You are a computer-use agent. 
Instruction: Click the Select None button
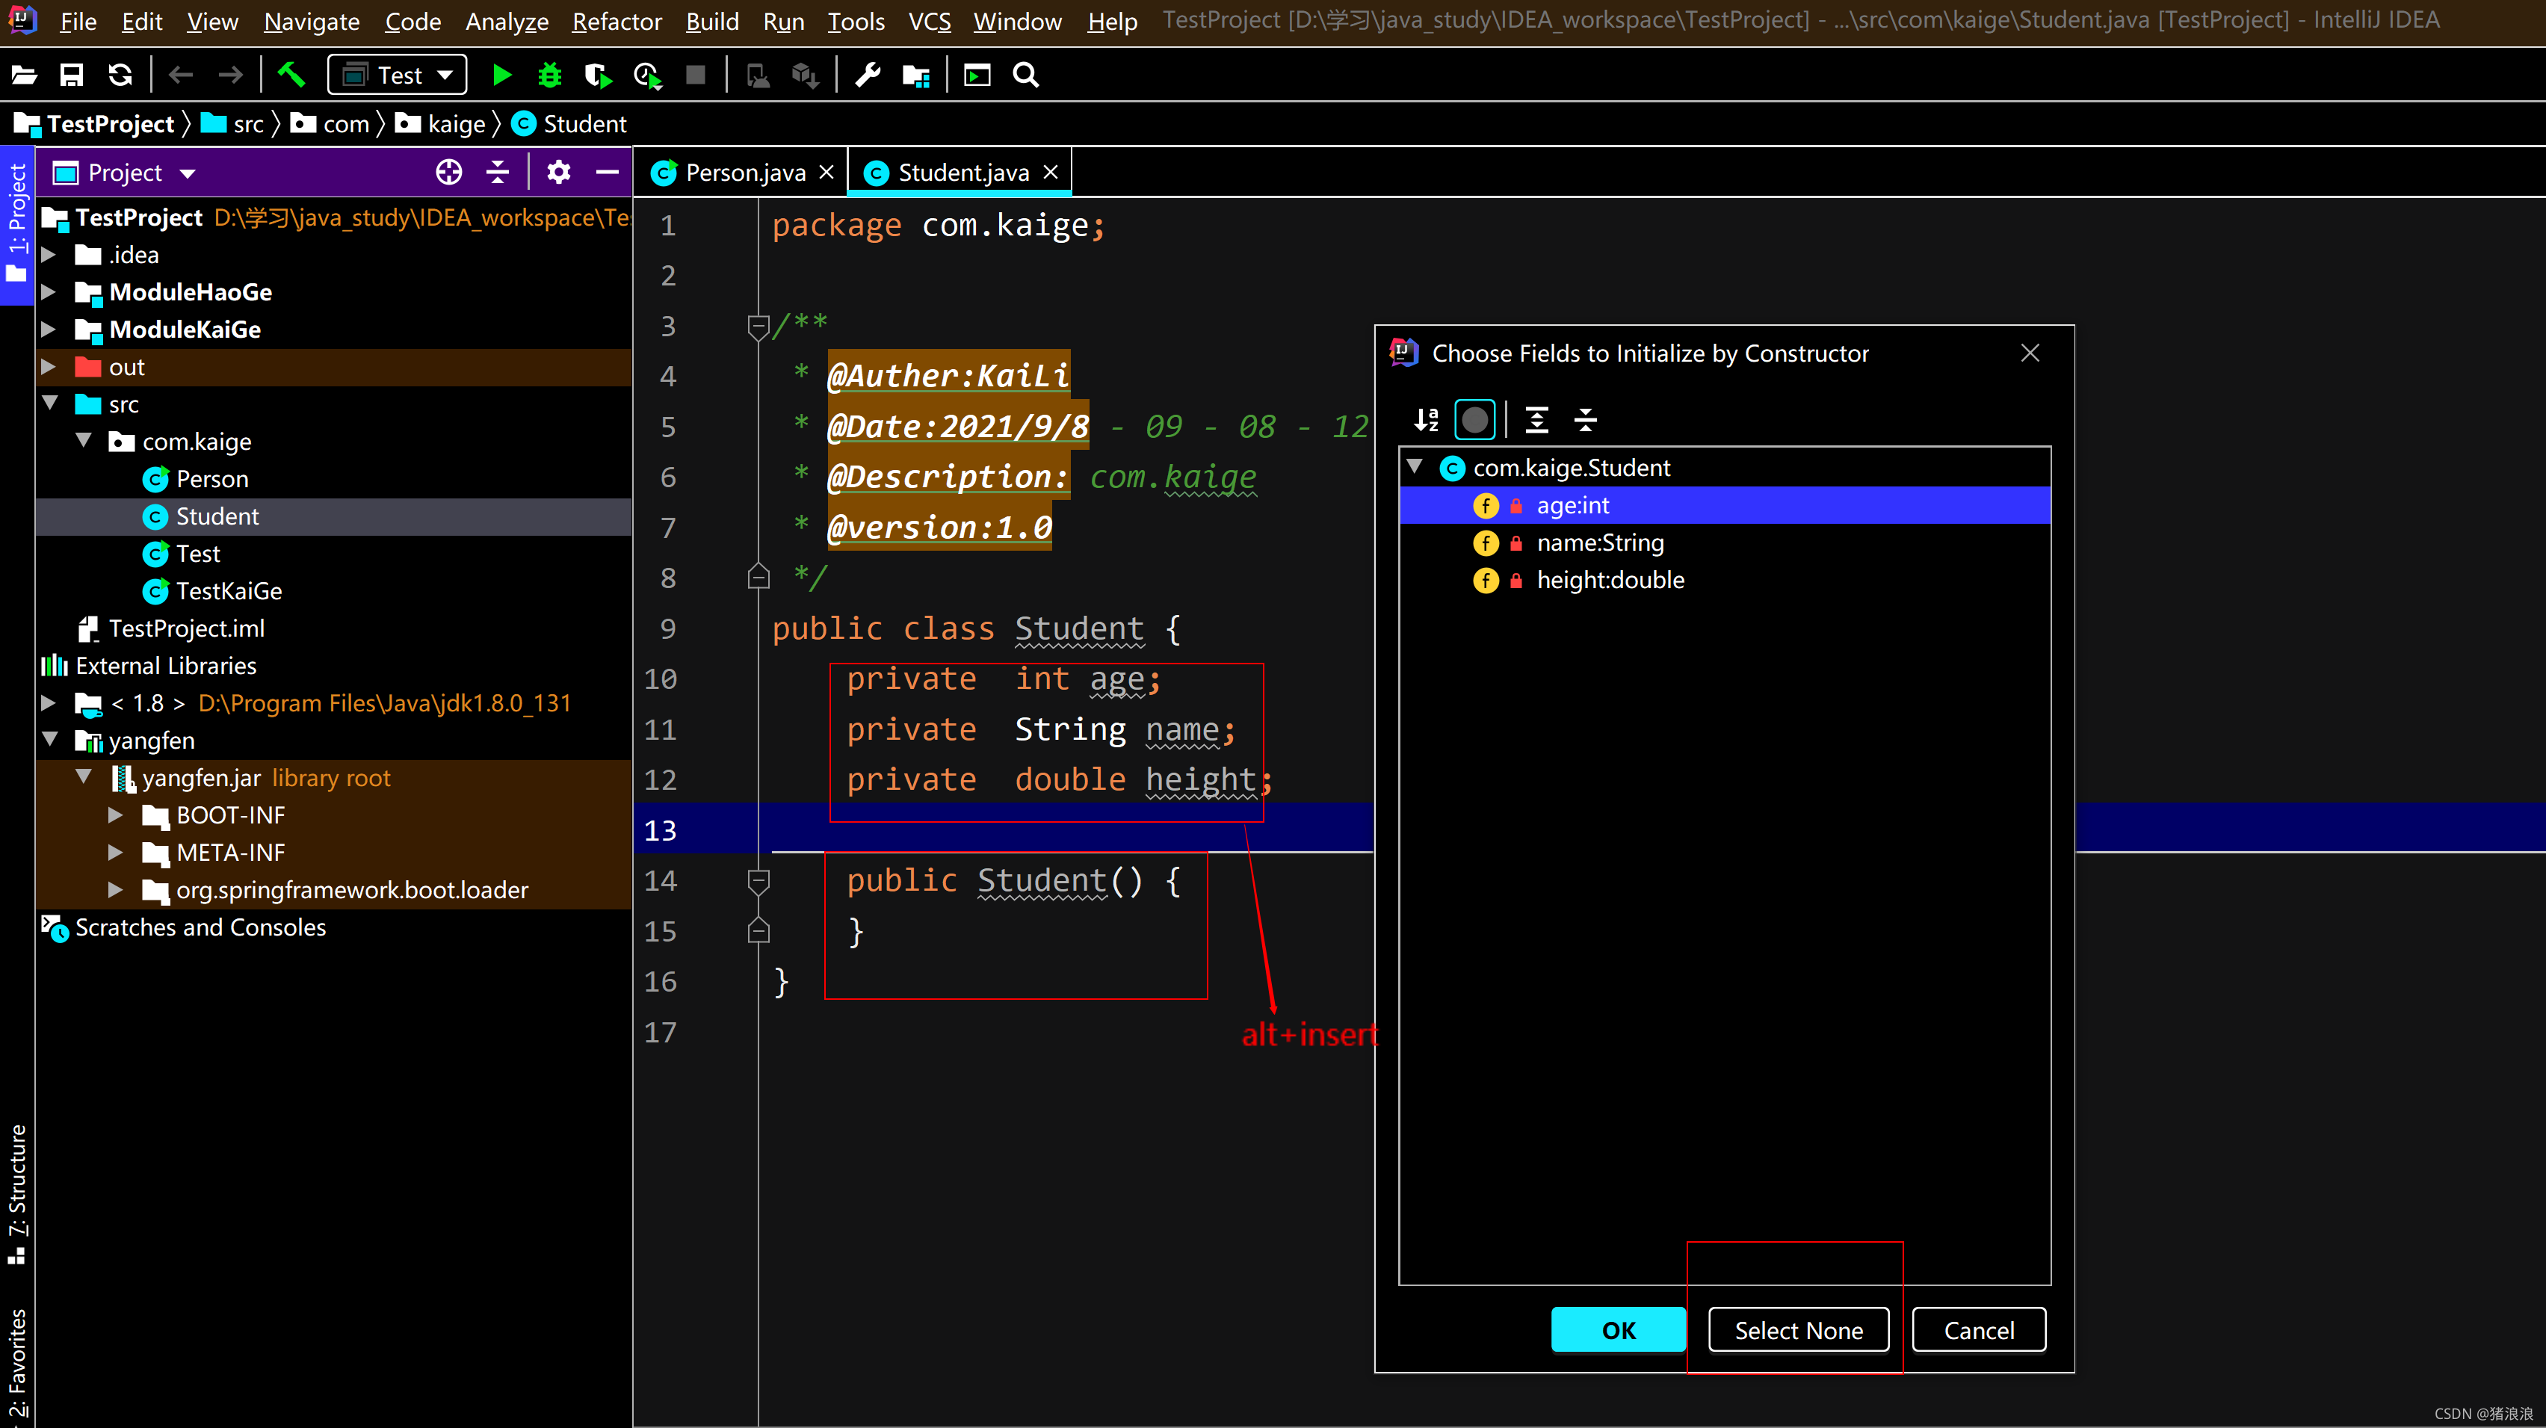click(x=1799, y=1330)
